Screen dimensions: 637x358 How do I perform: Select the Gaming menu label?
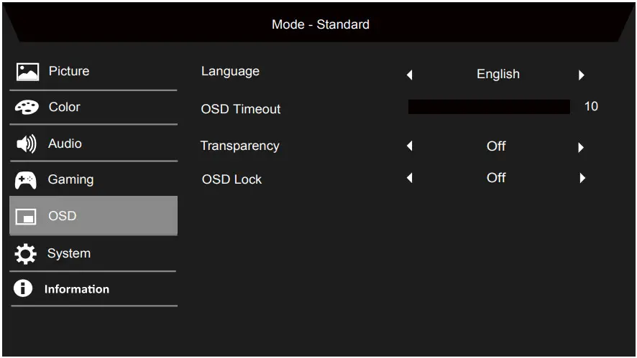tap(70, 179)
